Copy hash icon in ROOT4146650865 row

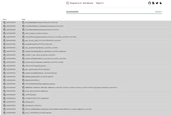4,80
